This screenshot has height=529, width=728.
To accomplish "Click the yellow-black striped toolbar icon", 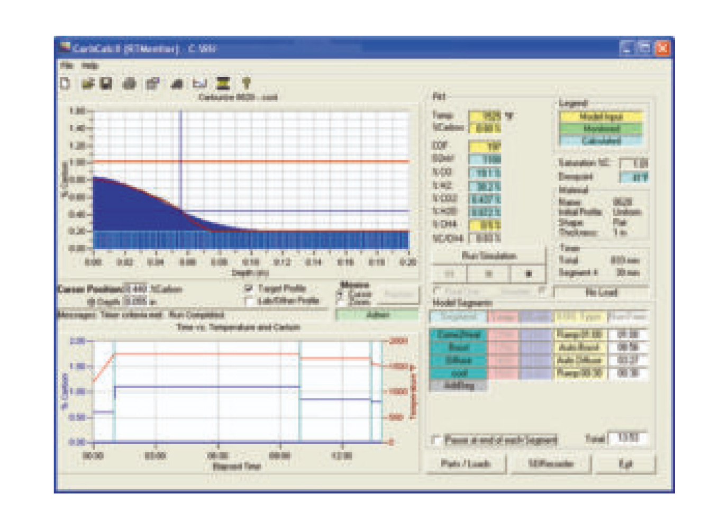I will (223, 84).
